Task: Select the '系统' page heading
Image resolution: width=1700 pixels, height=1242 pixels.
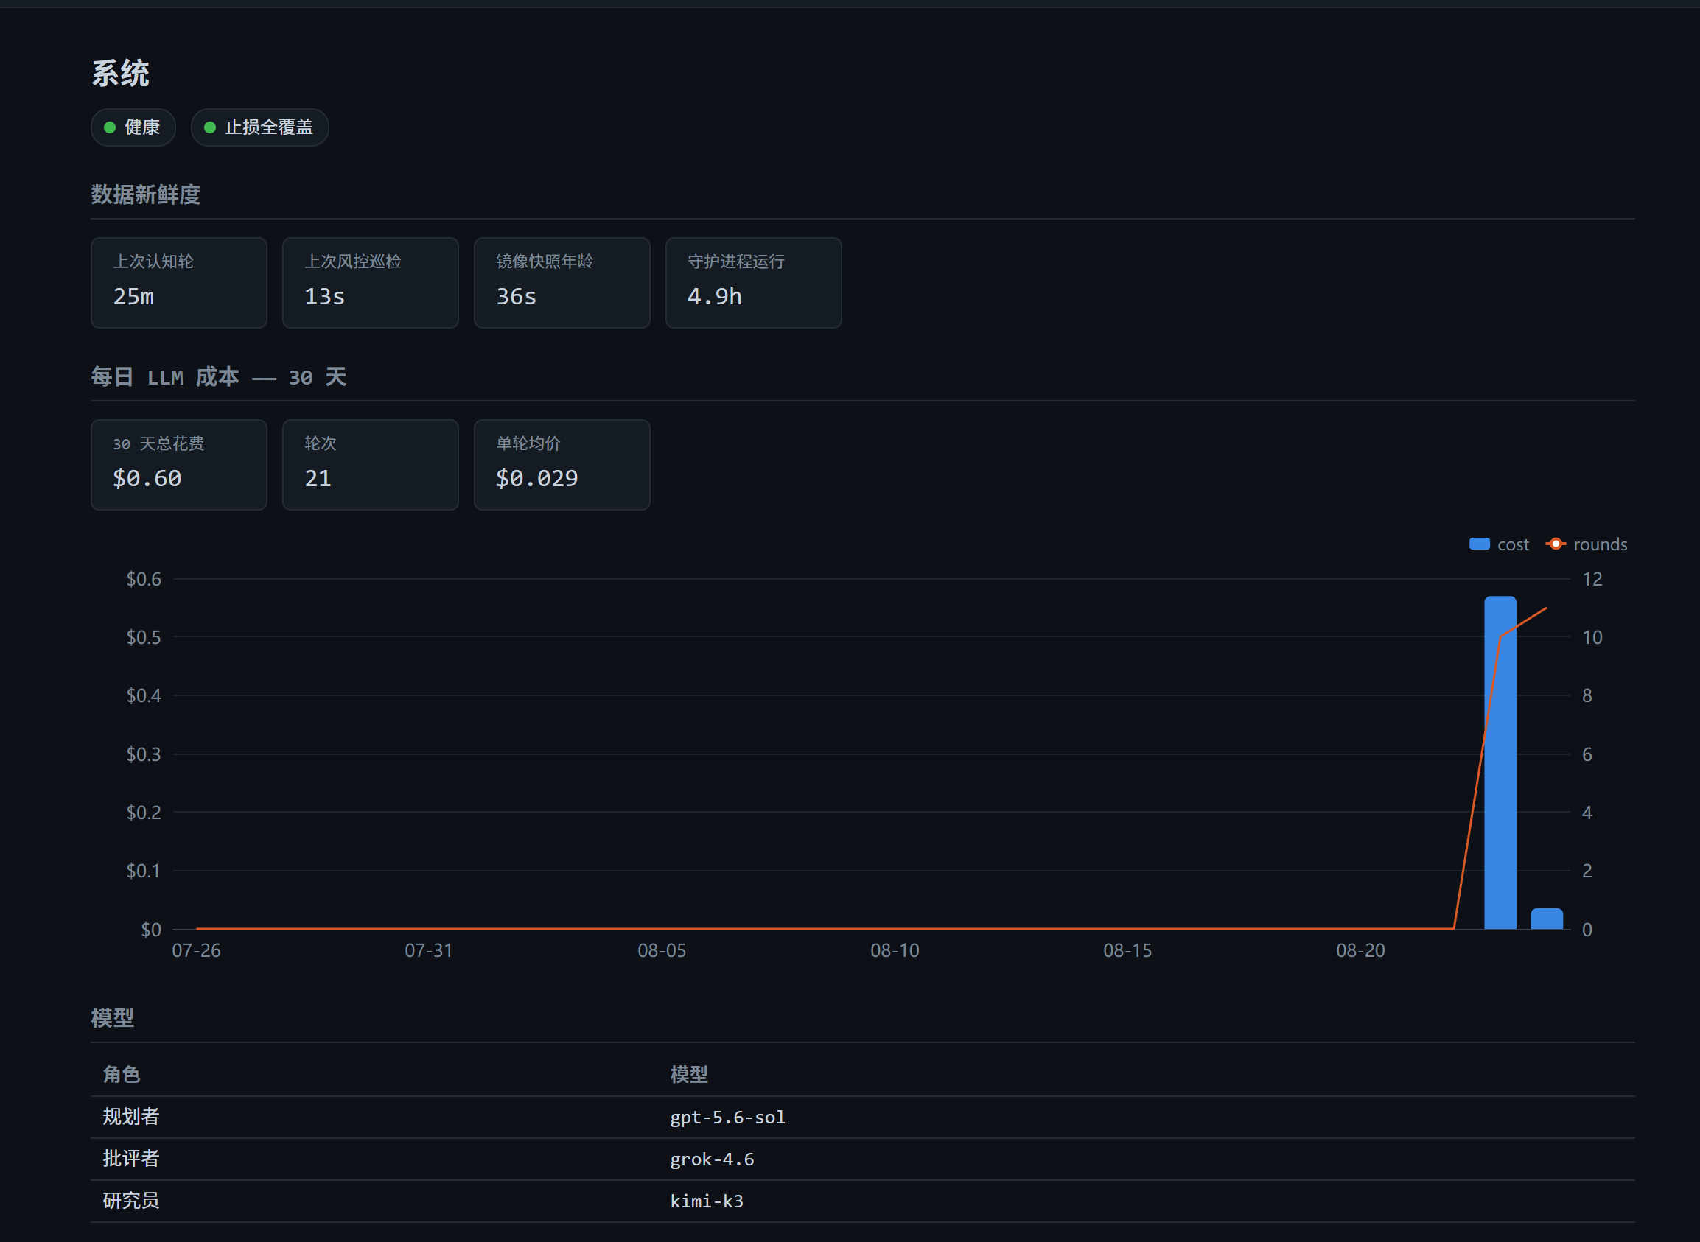Action: 120,74
